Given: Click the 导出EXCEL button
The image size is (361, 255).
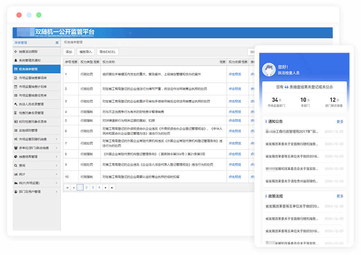Looking at the screenshot, I should click(x=107, y=52).
